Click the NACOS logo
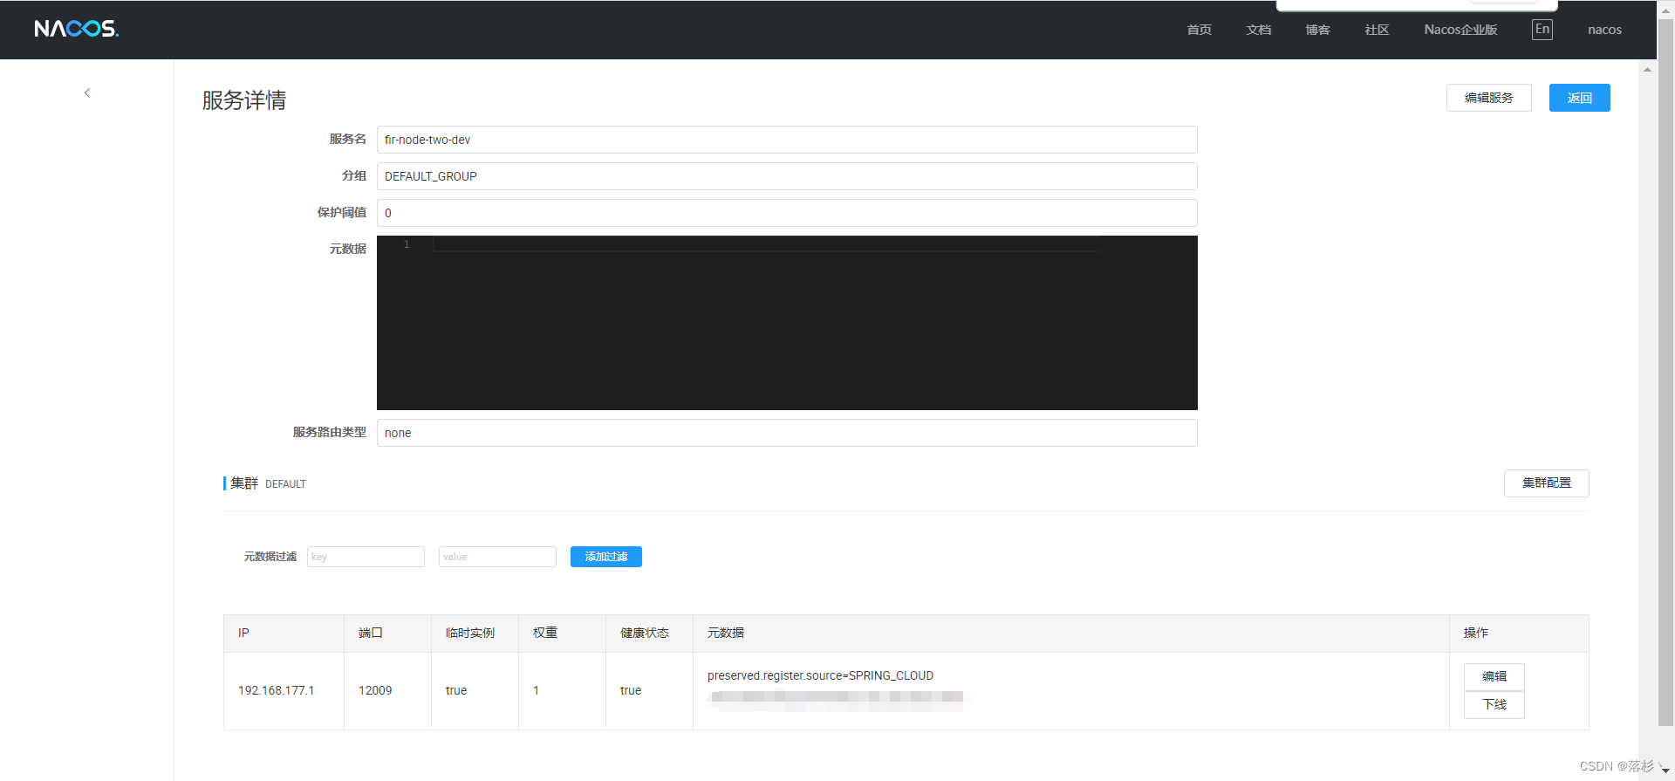This screenshot has height=781, width=1675. pos(77,29)
